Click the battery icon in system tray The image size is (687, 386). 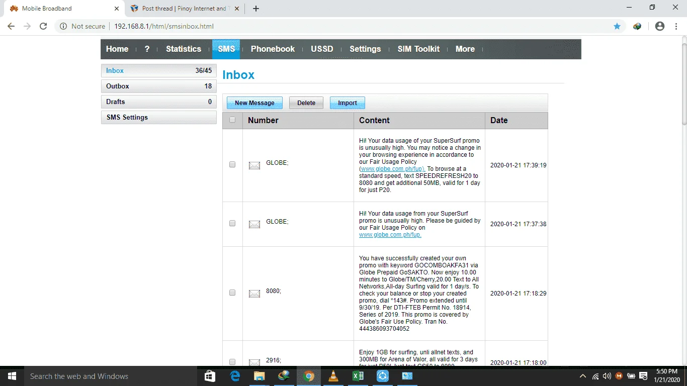click(x=631, y=376)
